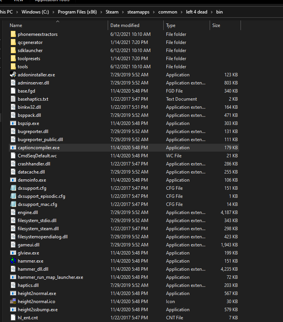Click the dxsupport.cfg notepad icon

(13, 188)
